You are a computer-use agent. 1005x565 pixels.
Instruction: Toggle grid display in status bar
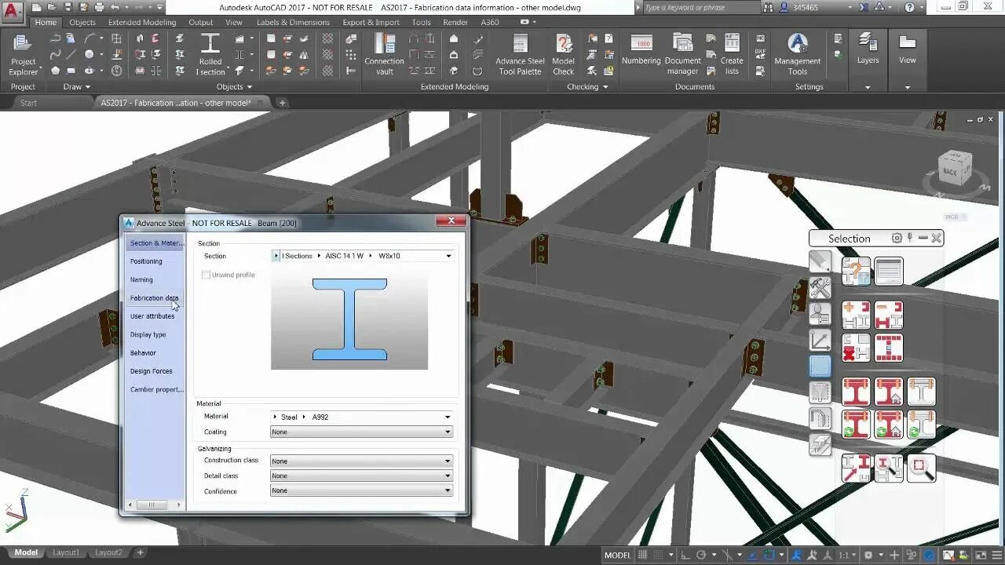[643, 555]
